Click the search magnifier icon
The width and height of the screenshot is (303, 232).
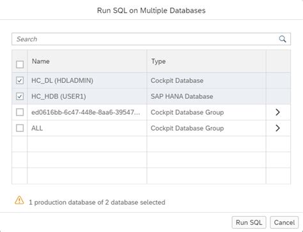pyautogui.click(x=283, y=39)
